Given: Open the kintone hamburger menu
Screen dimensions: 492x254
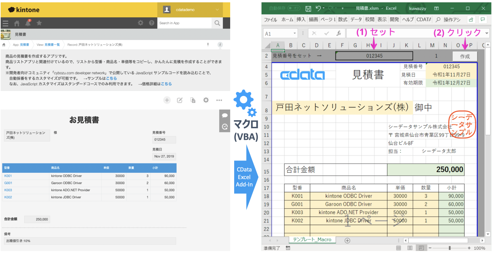Looking at the screenshot, I should 5,23.
